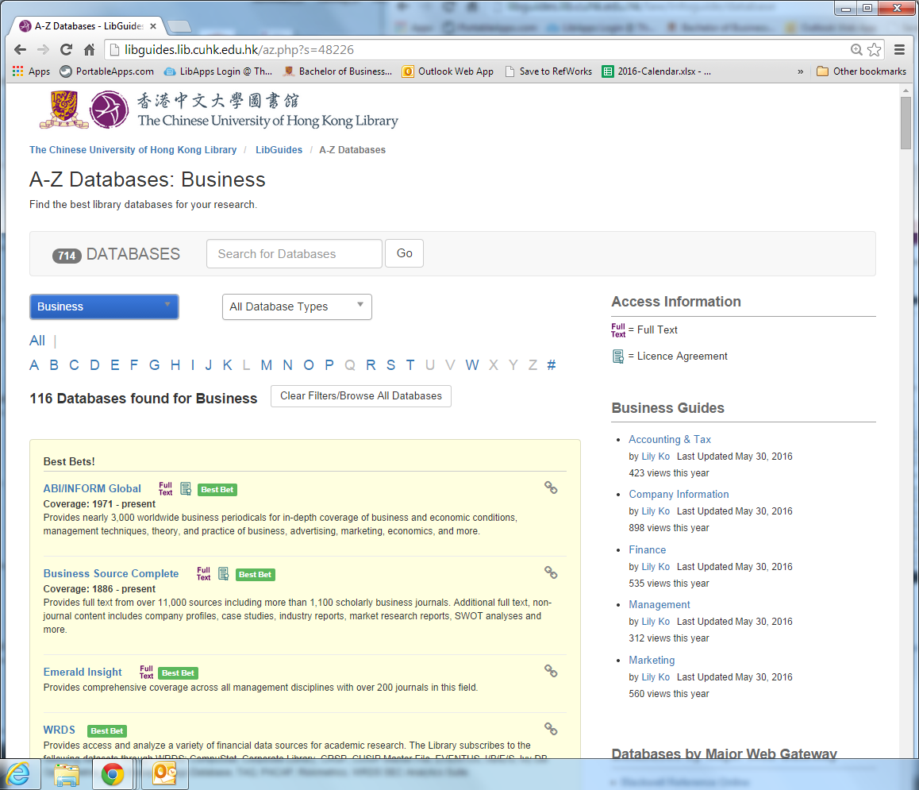Open the Business Source Complete link
The width and height of the screenshot is (919, 790).
click(x=111, y=573)
